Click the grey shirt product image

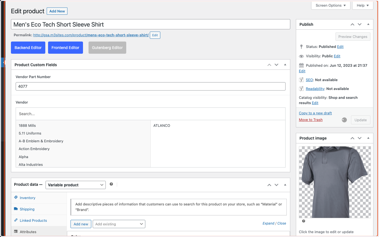pos(335,182)
